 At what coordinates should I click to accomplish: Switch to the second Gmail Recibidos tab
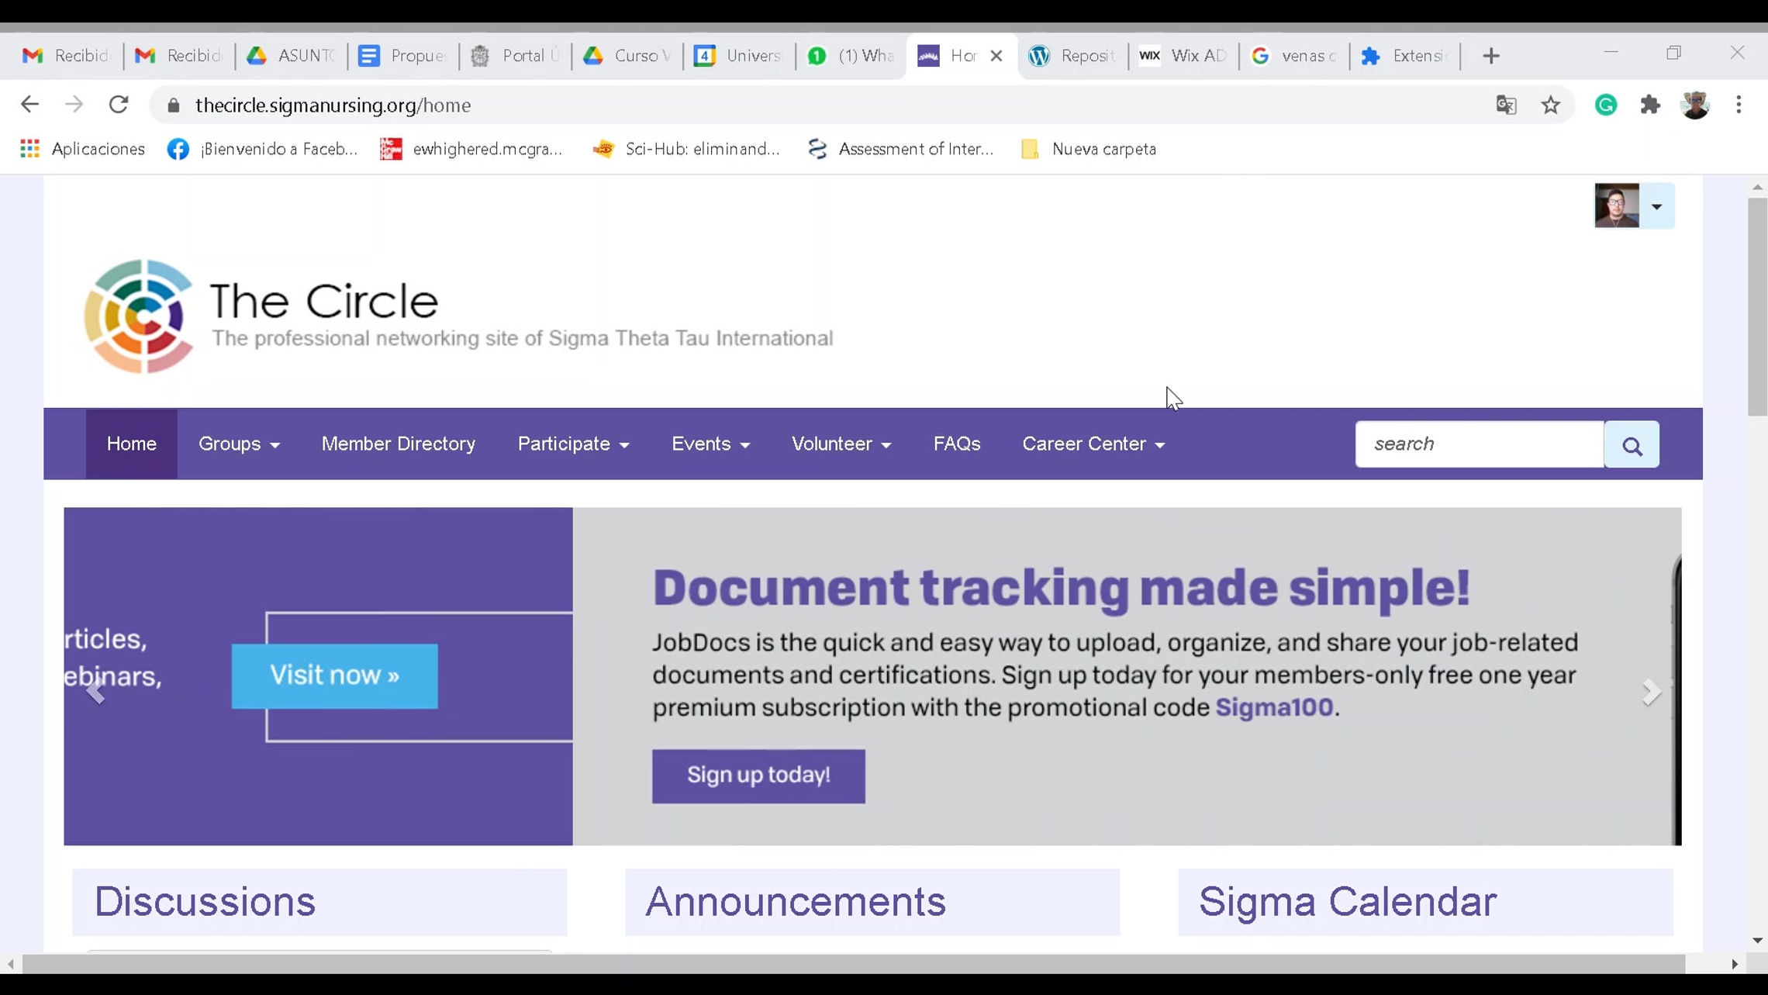click(x=178, y=56)
